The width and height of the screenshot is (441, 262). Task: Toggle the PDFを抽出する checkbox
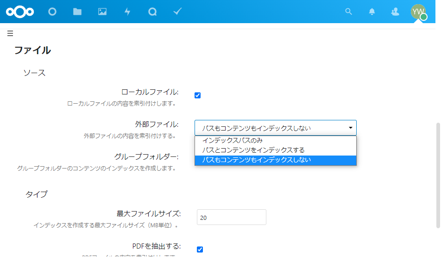click(x=200, y=250)
